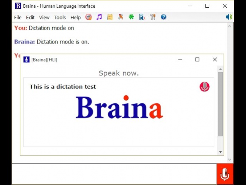Click the dictation popup scrollbar thumb
This screenshot has height=185, width=246.
[x=220, y=104]
